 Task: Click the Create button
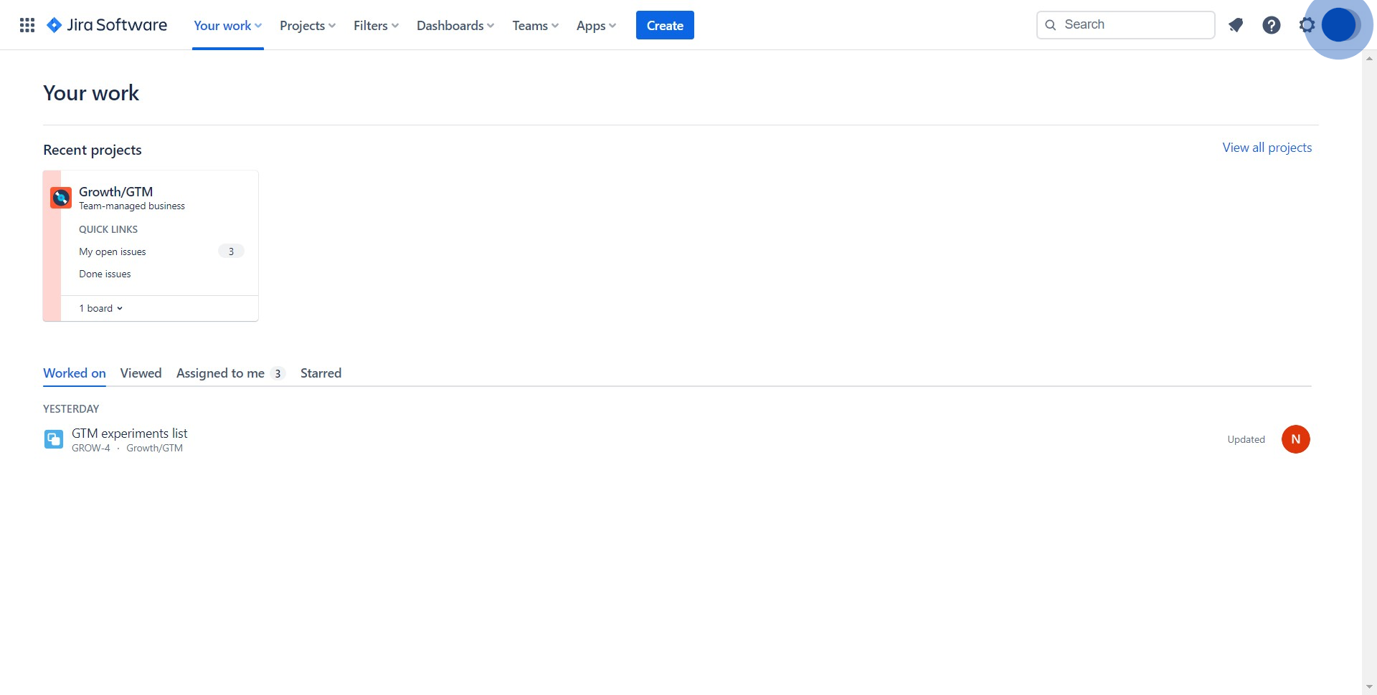(x=665, y=25)
